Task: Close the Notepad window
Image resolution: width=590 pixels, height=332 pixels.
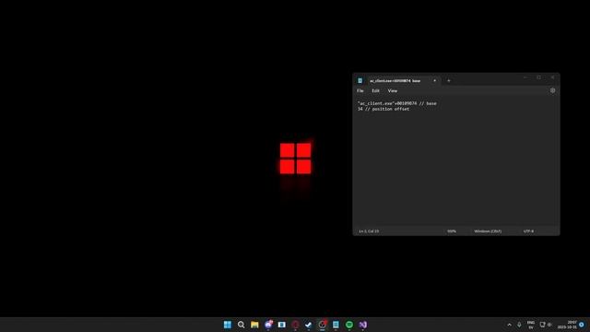Action: [x=552, y=77]
